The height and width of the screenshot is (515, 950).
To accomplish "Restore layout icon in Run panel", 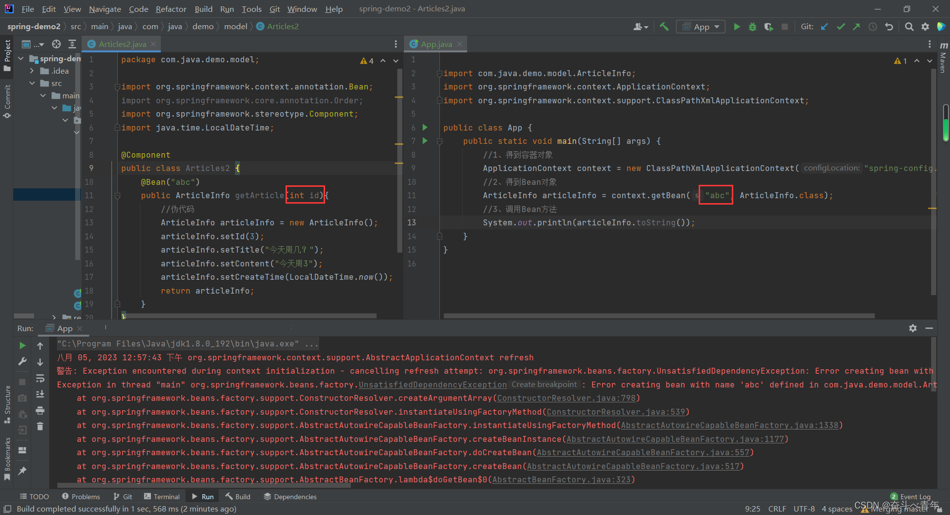I will coord(22,450).
